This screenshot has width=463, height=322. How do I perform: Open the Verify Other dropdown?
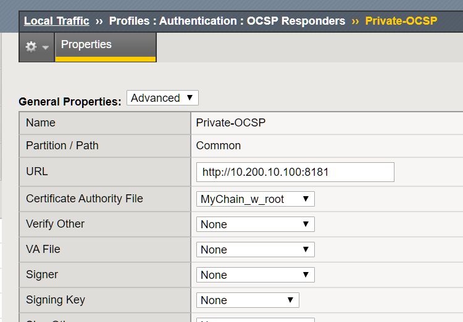click(x=255, y=225)
